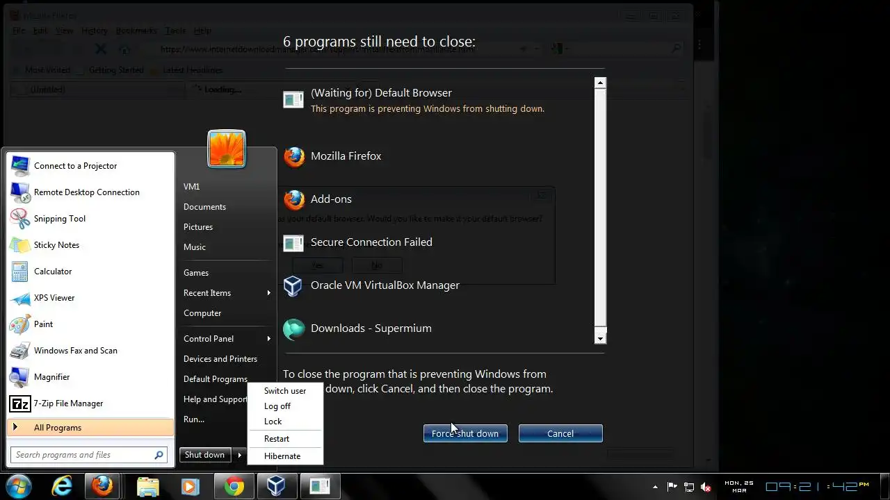Expand Recent Items submenu arrow
The width and height of the screenshot is (890, 500).
268,293
